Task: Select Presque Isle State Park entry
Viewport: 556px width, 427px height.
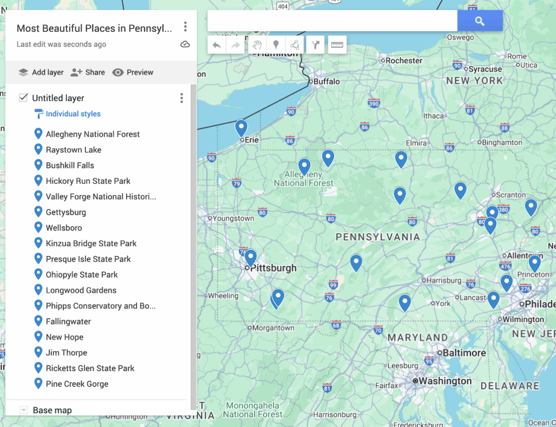Action: point(89,259)
